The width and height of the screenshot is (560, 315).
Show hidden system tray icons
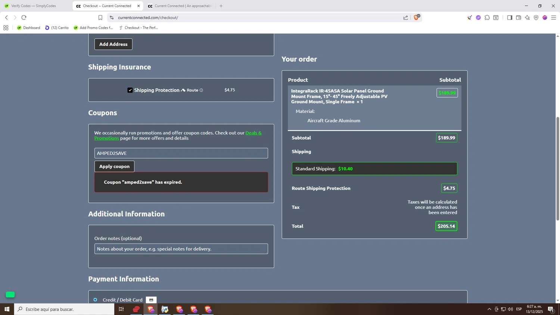pos(489,309)
